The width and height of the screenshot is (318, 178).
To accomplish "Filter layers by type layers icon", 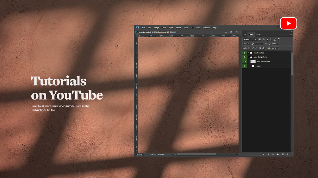I will 267,40.
